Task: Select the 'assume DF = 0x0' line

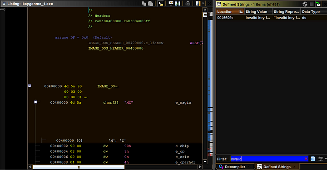Action: pyautogui.click(x=84, y=37)
